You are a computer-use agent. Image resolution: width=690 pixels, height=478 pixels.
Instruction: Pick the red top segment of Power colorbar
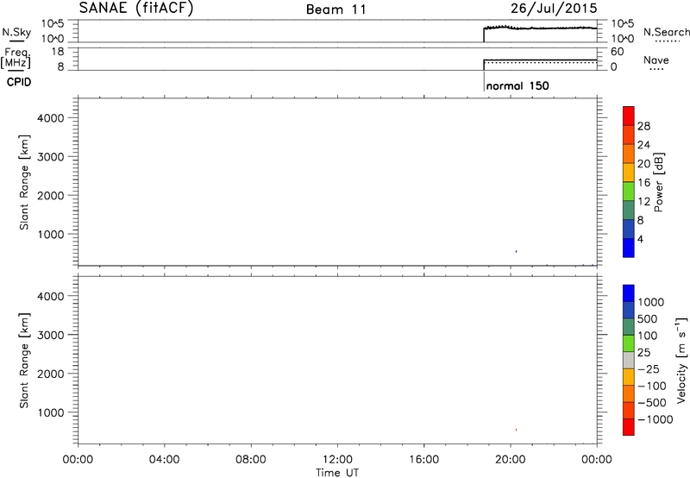[629, 116]
